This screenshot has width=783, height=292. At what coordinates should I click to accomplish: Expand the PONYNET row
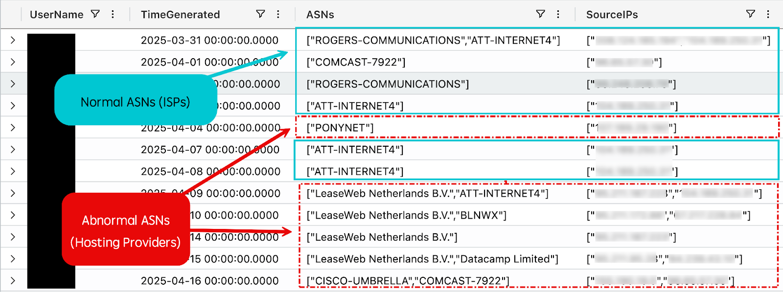pos(13,128)
